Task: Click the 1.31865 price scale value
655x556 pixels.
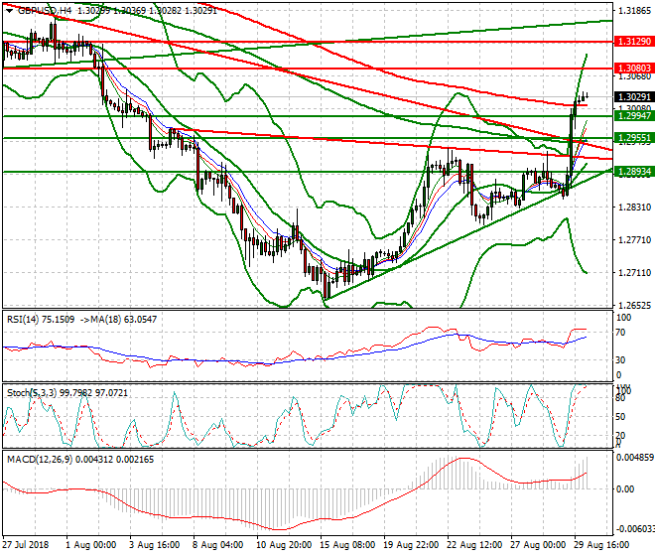Action: [x=634, y=11]
